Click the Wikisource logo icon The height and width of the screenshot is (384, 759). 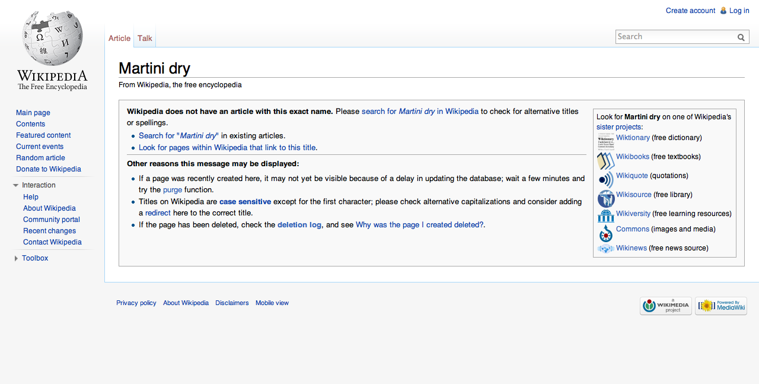click(x=605, y=198)
